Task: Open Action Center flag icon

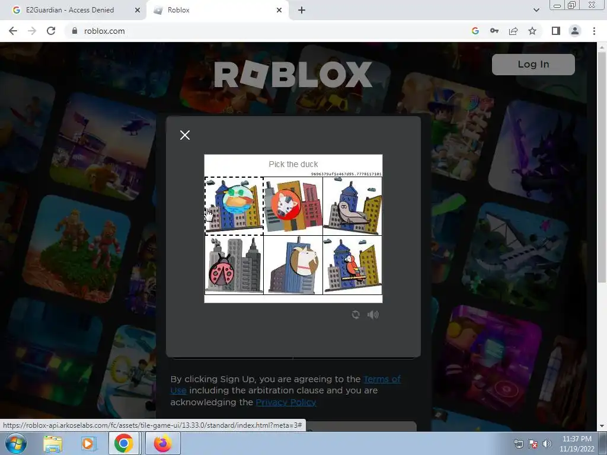Action: click(533, 444)
